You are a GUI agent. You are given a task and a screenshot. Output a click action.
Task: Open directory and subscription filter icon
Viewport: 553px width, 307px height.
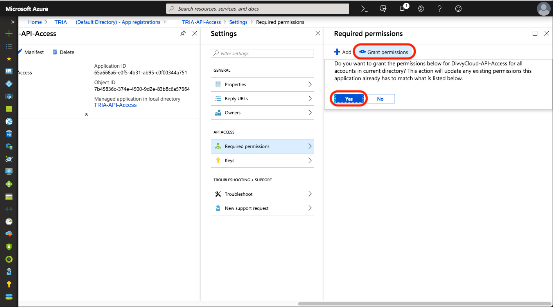[383, 9]
